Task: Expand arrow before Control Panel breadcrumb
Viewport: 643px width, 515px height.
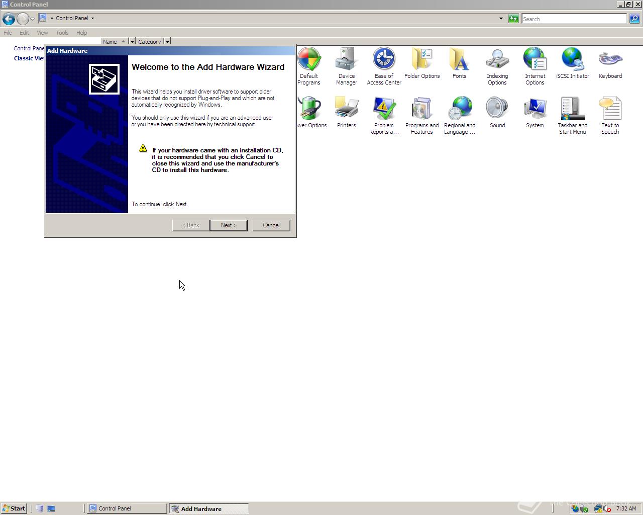Action: coord(52,18)
